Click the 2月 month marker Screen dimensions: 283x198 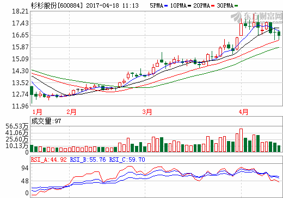pos(71,112)
